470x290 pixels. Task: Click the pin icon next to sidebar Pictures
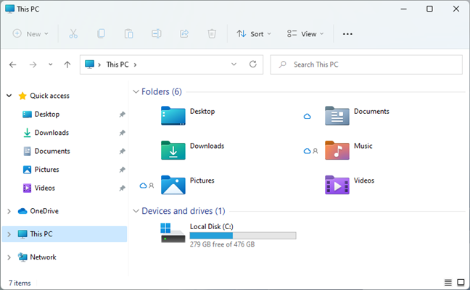coord(122,170)
